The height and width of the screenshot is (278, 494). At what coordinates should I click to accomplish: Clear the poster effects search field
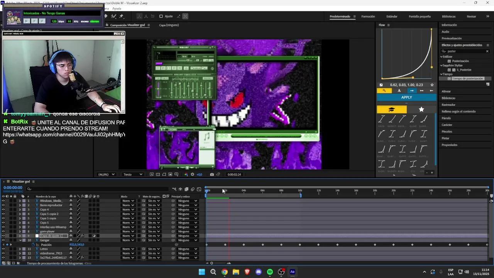(x=487, y=51)
